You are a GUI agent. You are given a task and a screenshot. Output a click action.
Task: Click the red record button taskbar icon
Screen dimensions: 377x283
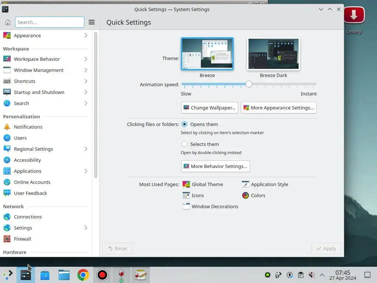pos(102,275)
